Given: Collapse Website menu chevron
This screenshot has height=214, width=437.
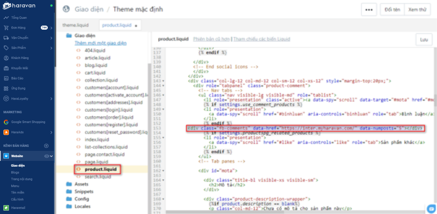Looking at the screenshot, I should pyautogui.click(x=52, y=156).
